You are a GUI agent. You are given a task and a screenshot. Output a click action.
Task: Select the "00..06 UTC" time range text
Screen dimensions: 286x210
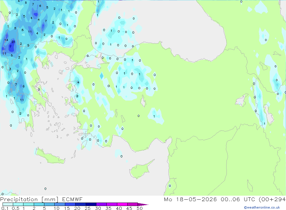click(x=238, y=199)
